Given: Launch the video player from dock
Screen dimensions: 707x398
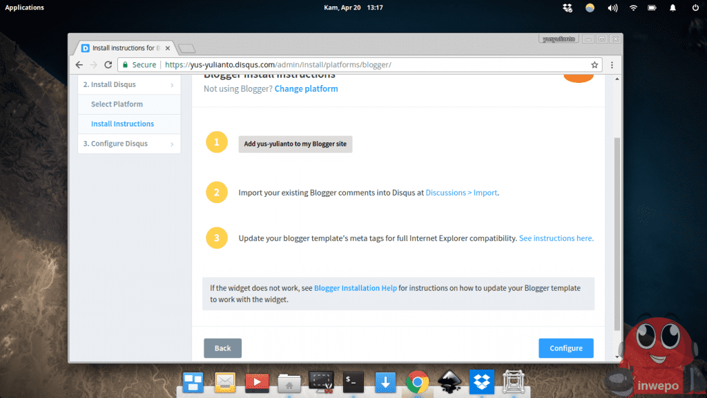Looking at the screenshot, I should tap(257, 382).
